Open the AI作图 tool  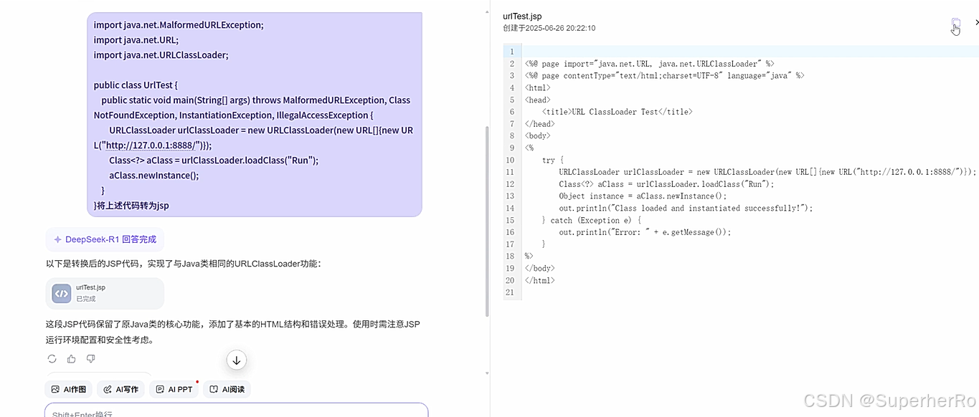(x=69, y=389)
